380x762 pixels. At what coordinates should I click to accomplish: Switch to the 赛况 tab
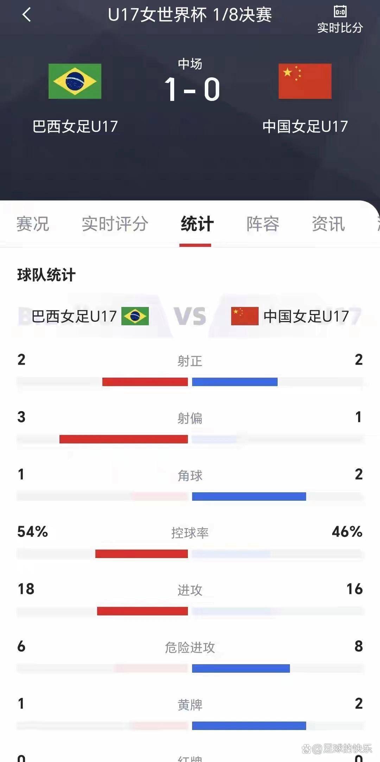click(x=33, y=224)
